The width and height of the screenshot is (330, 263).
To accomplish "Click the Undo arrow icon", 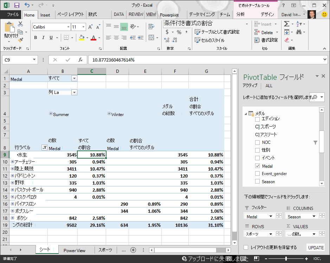I will pos(27,5).
